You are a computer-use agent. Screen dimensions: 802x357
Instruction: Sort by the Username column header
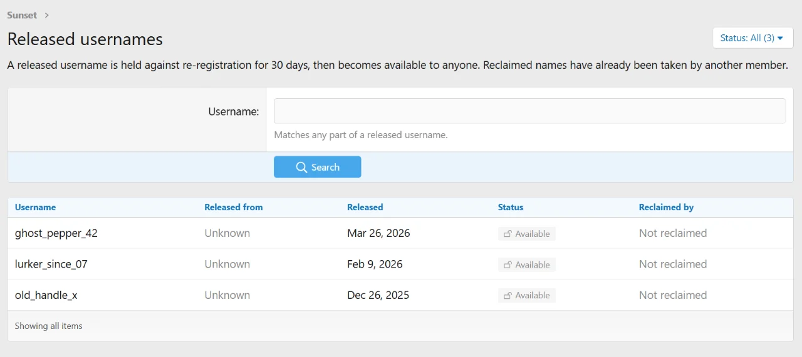pyautogui.click(x=35, y=207)
